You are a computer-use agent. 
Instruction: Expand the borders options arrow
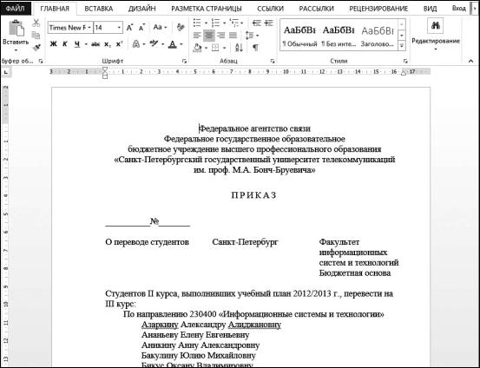pos(225,48)
